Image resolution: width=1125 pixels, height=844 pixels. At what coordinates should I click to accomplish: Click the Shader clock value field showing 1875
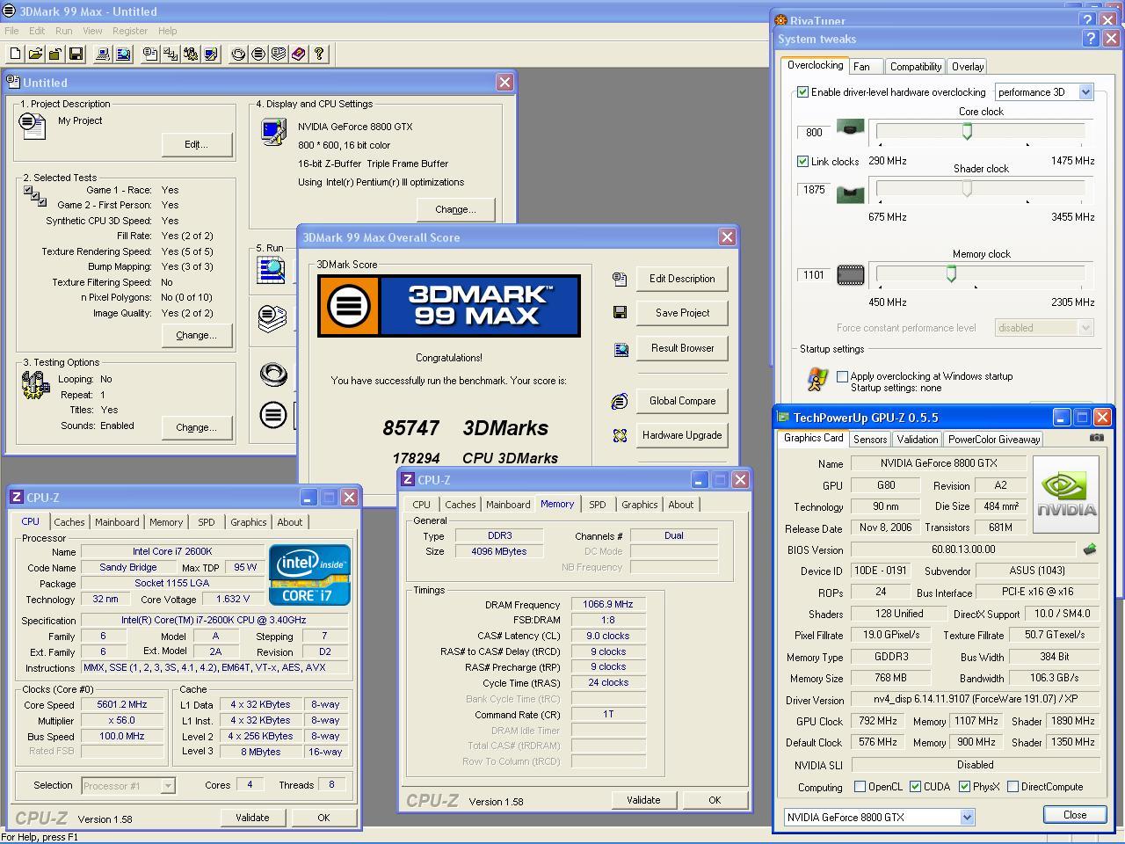tap(814, 189)
